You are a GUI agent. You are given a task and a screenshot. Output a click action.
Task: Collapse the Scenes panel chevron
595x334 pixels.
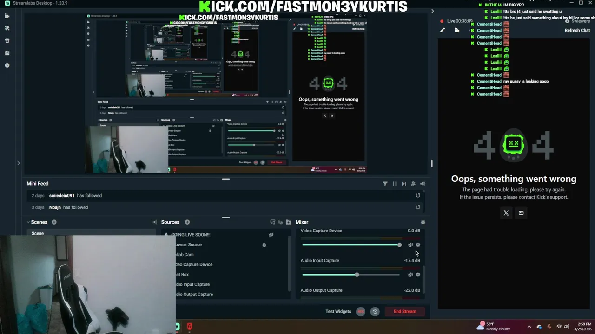point(28,222)
